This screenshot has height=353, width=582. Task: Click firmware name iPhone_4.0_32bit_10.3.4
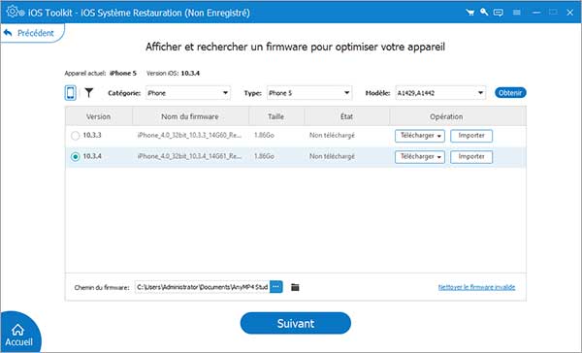[x=190, y=156]
